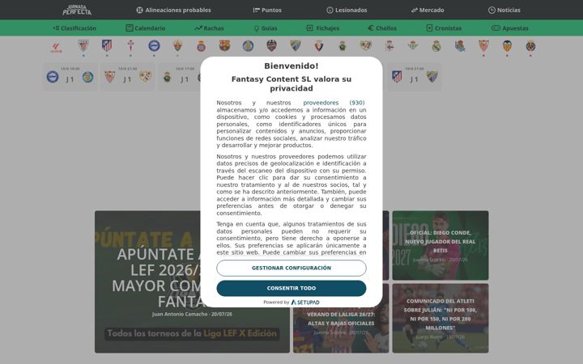This screenshot has width=583, height=364.
Task: Select the Racing de Santander crest in the team row
Action: coord(343,45)
